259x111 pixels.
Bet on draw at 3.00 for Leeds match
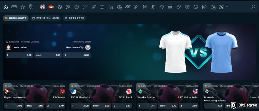point(48,55)
